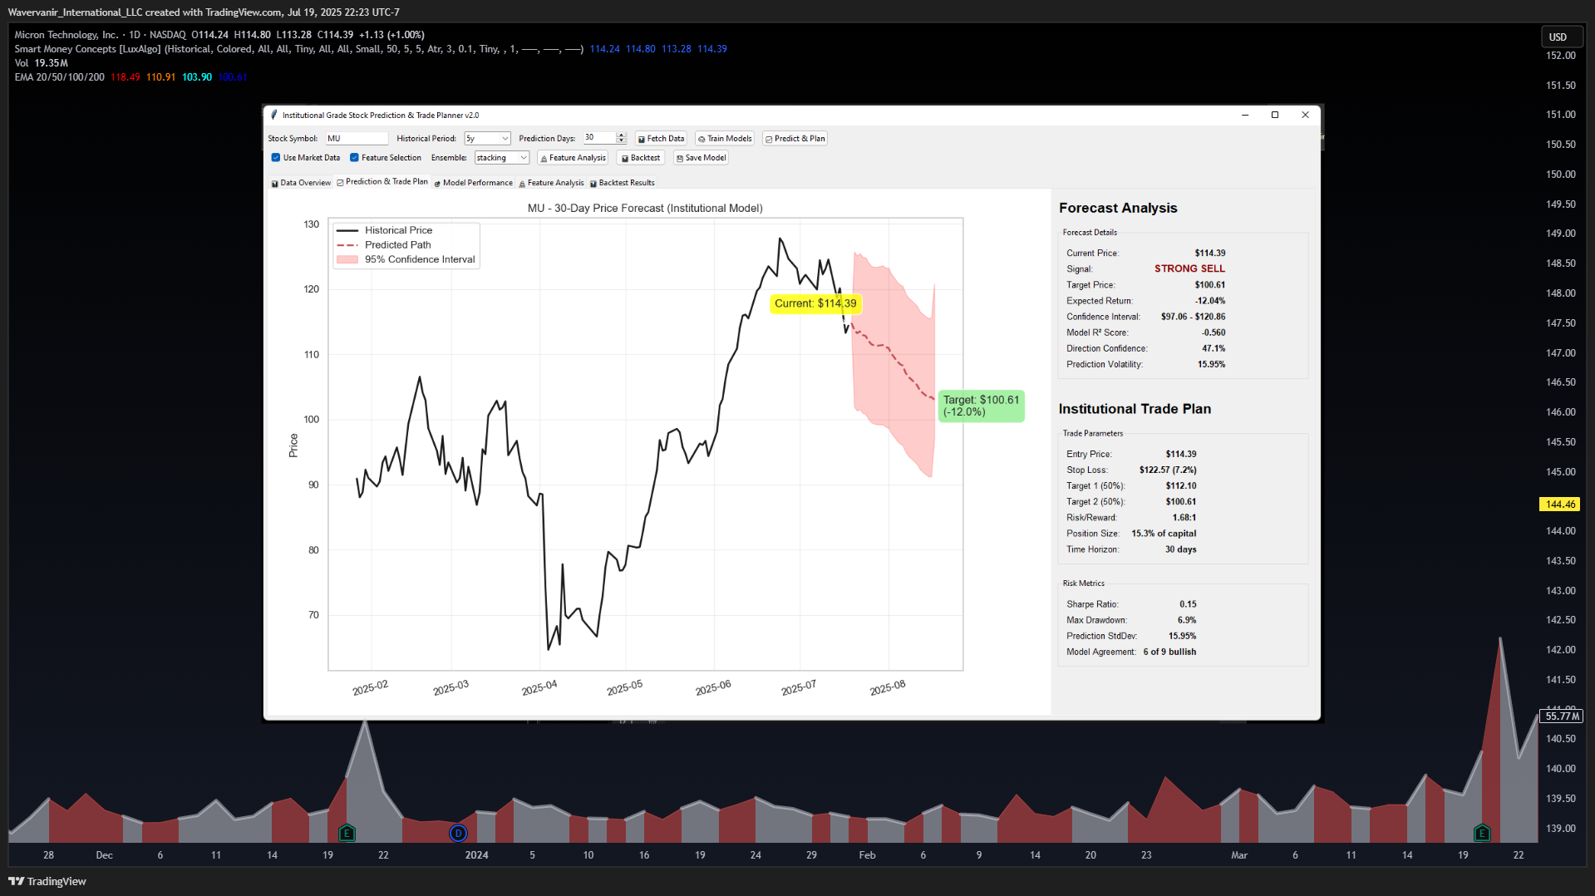The width and height of the screenshot is (1595, 896).
Task: Click the Vol 19.35M legend
Action: [42, 63]
